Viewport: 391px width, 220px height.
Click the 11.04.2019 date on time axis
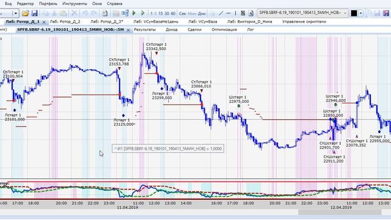pyautogui.click(x=128, y=208)
